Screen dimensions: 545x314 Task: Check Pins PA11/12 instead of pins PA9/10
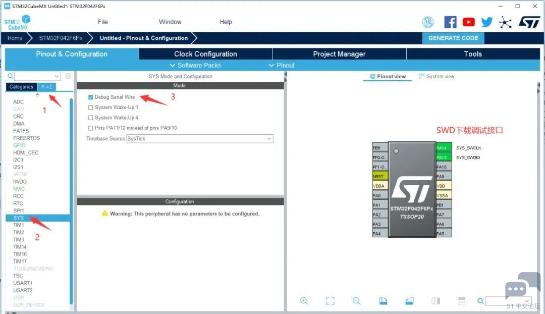(x=91, y=128)
